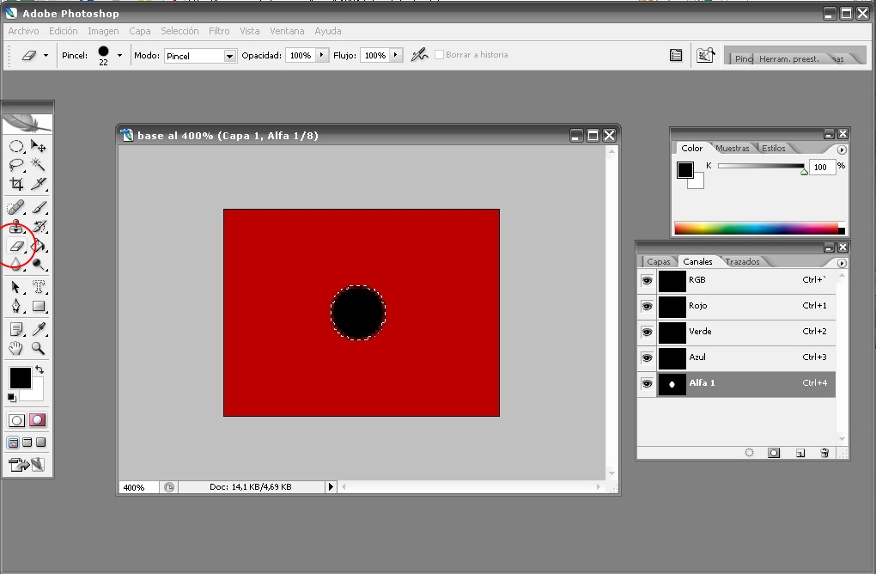
Task: Select the Blur tool
Action: 16,264
